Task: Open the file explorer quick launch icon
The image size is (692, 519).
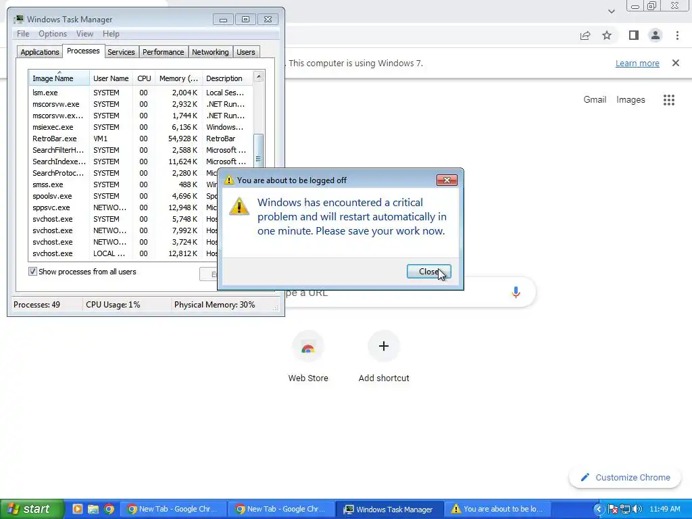Action: click(93, 509)
